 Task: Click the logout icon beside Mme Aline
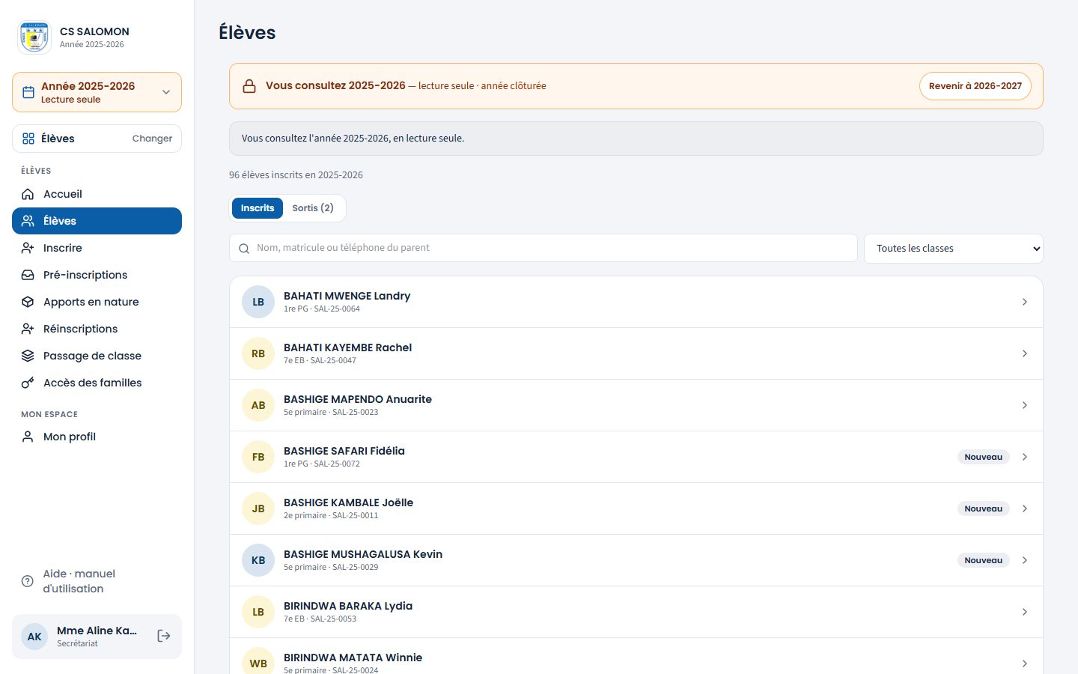[x=164, y=636]
